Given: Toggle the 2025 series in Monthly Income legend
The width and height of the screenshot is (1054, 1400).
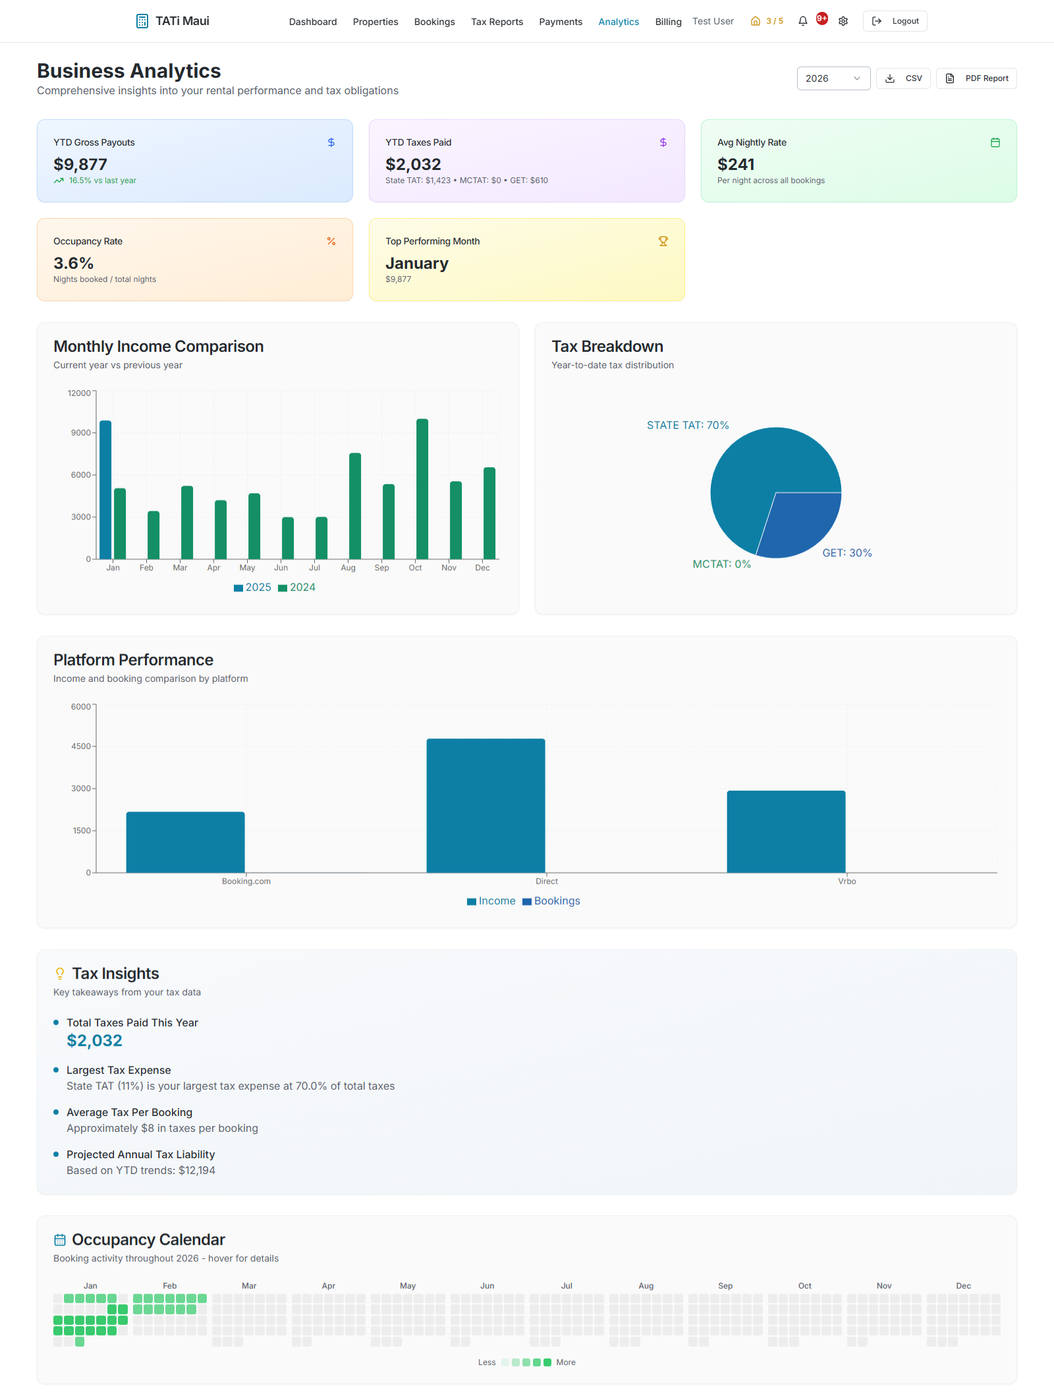Looking at the screenshot, I should 252,587.
